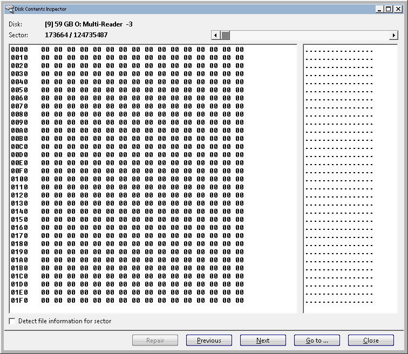Close the window using the title bar X
408x354 pixels.
397,9
